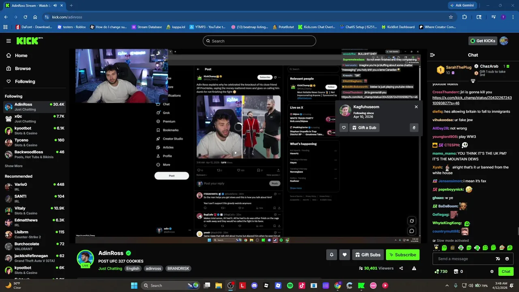The image size is (519, 292).
Task: Follow heart icon next to Gift Subs
Action: point(345,255)
